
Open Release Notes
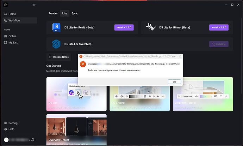pos(59,57)
